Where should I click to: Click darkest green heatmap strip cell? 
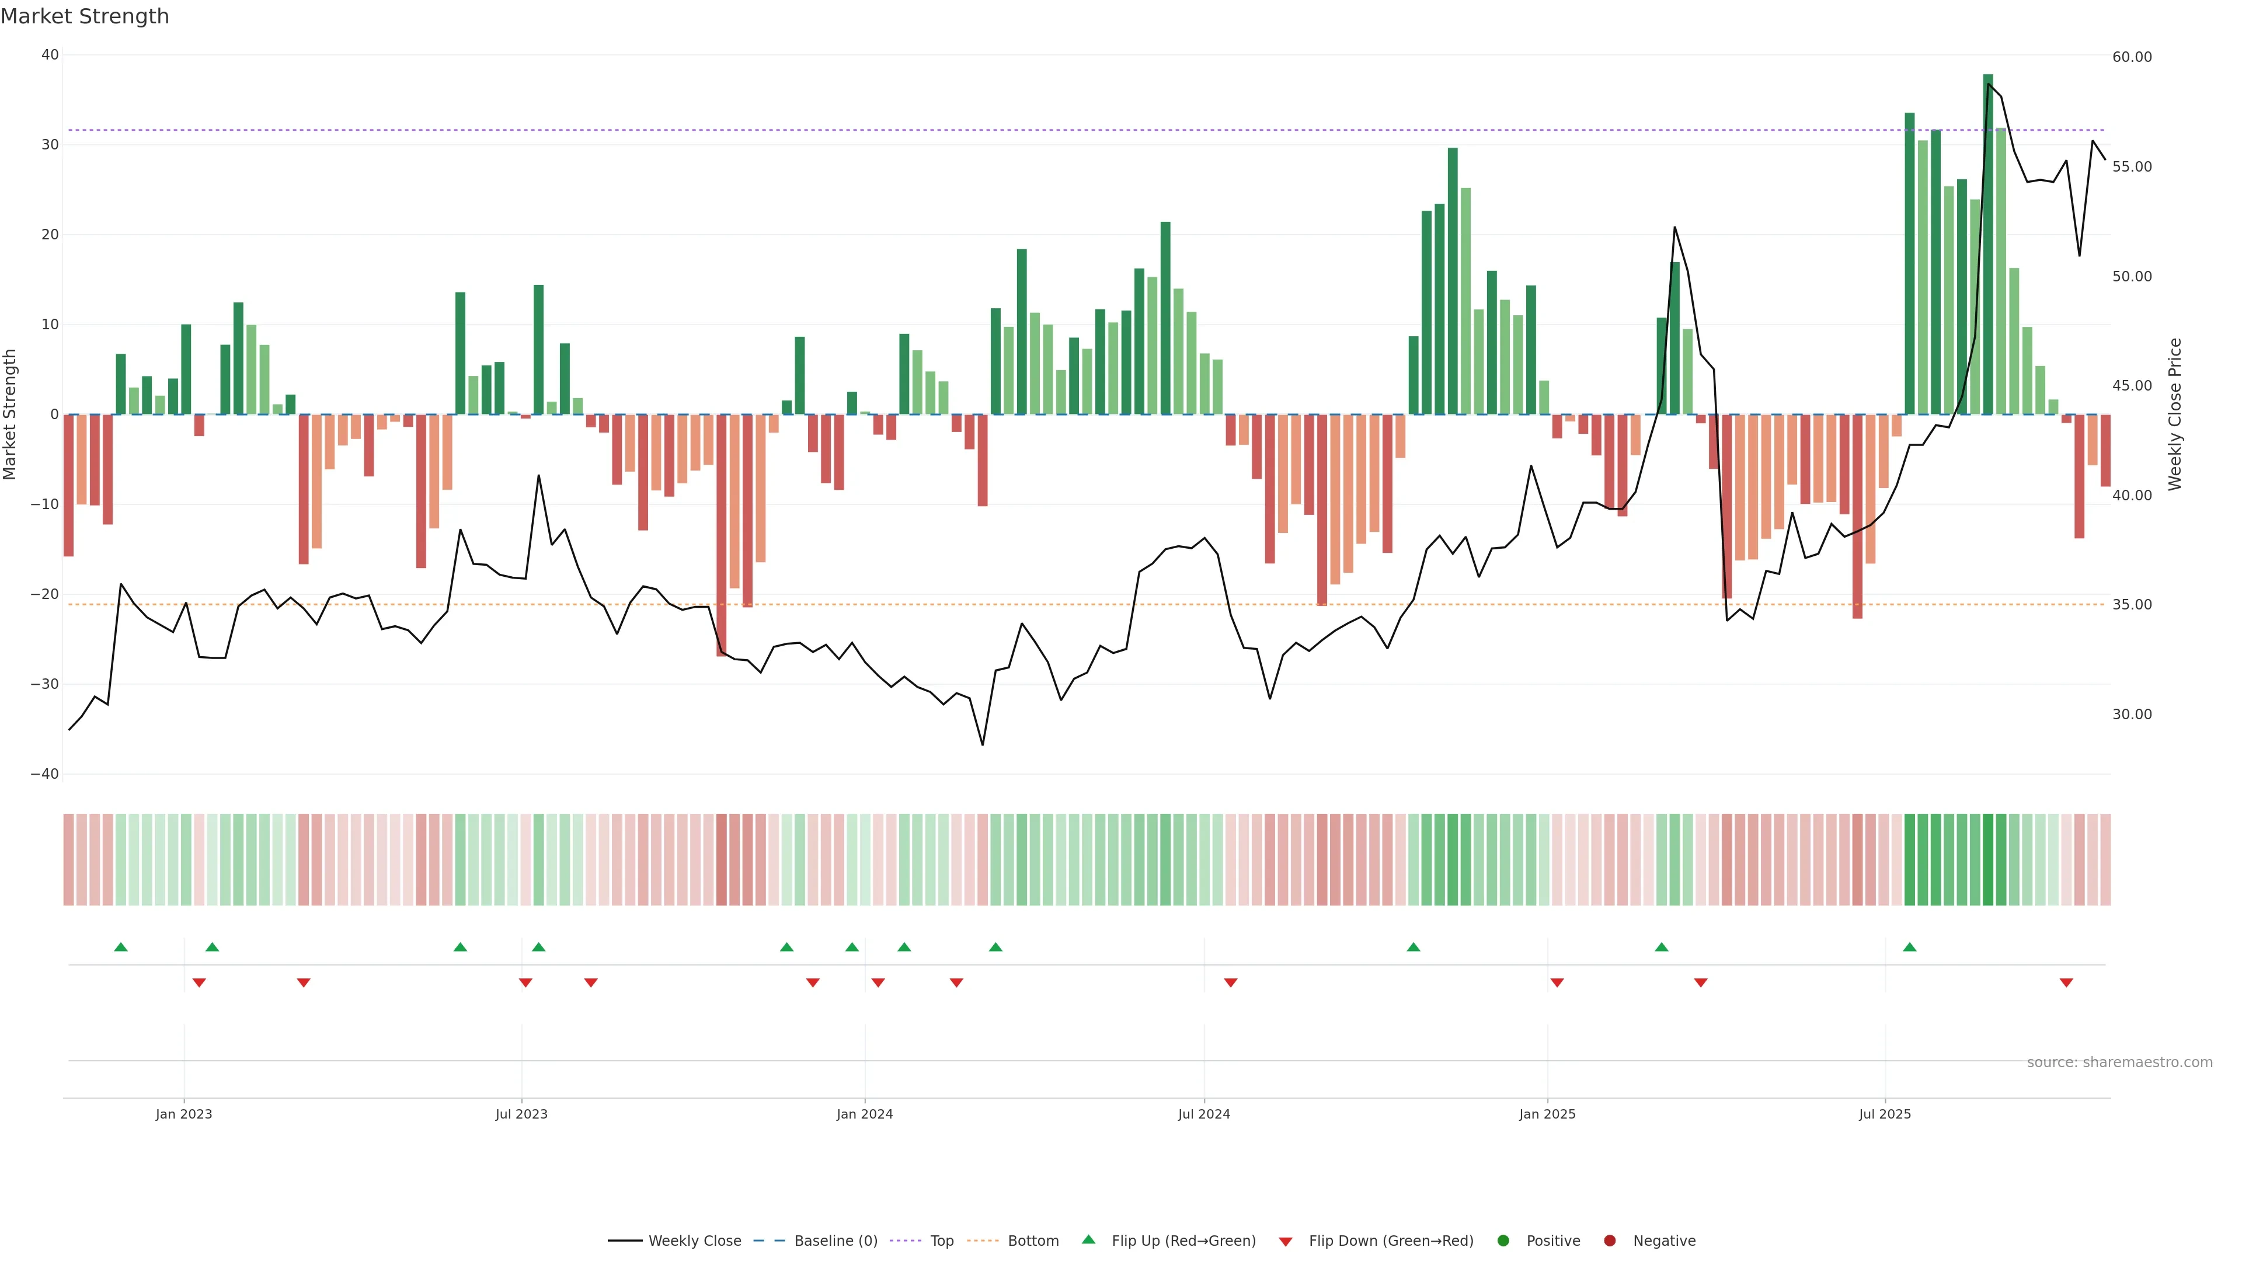[x=1988, y=860]
